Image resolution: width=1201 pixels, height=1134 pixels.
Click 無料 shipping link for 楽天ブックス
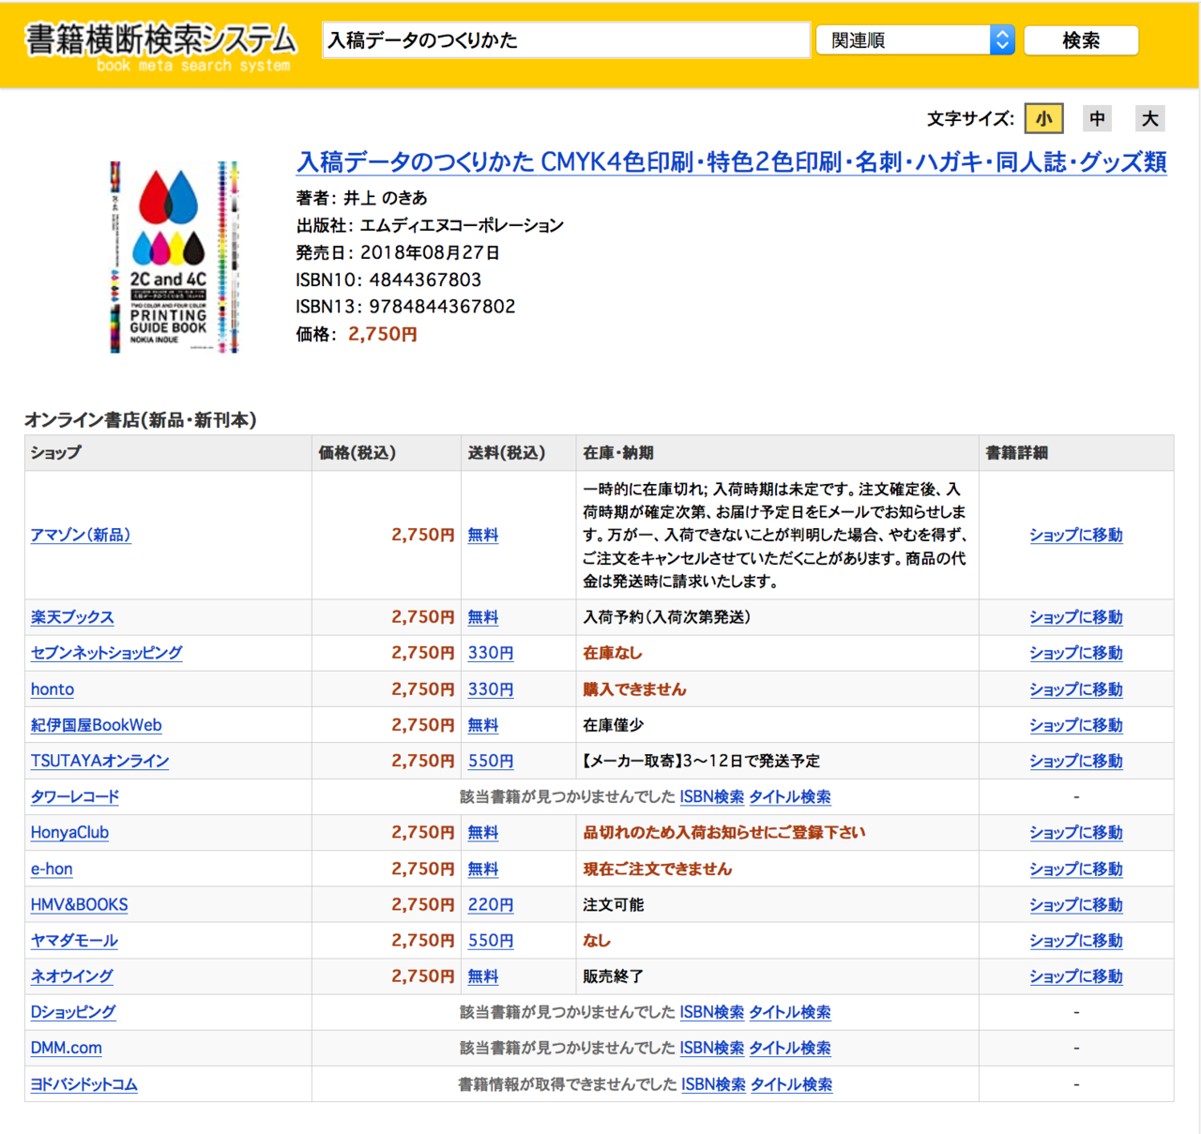(x=482, y=617)
